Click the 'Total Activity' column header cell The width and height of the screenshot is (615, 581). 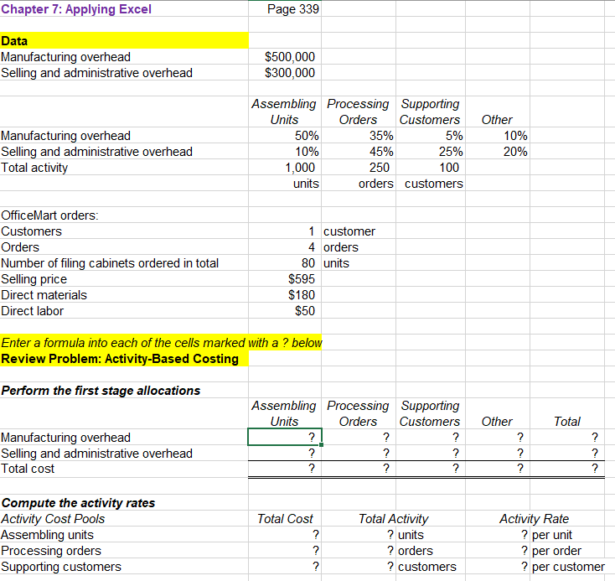394,519
